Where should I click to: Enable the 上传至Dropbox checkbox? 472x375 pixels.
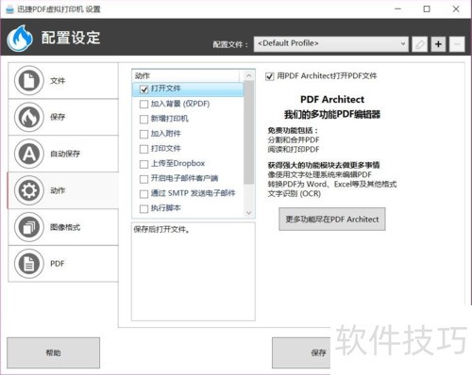tap(143, 164)
